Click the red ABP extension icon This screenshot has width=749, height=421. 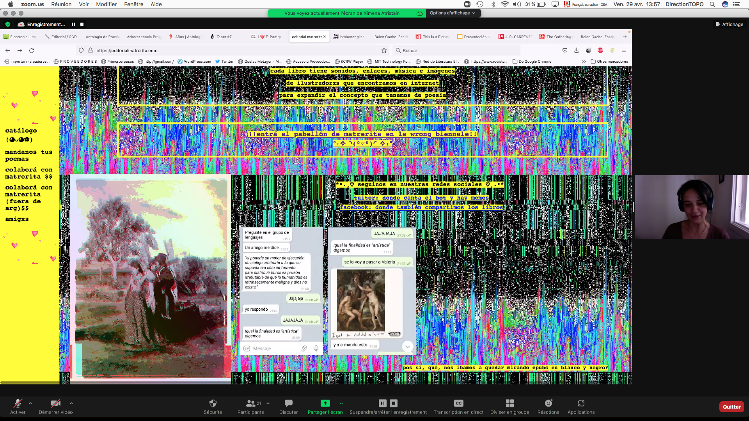click(x=600, y=50)
